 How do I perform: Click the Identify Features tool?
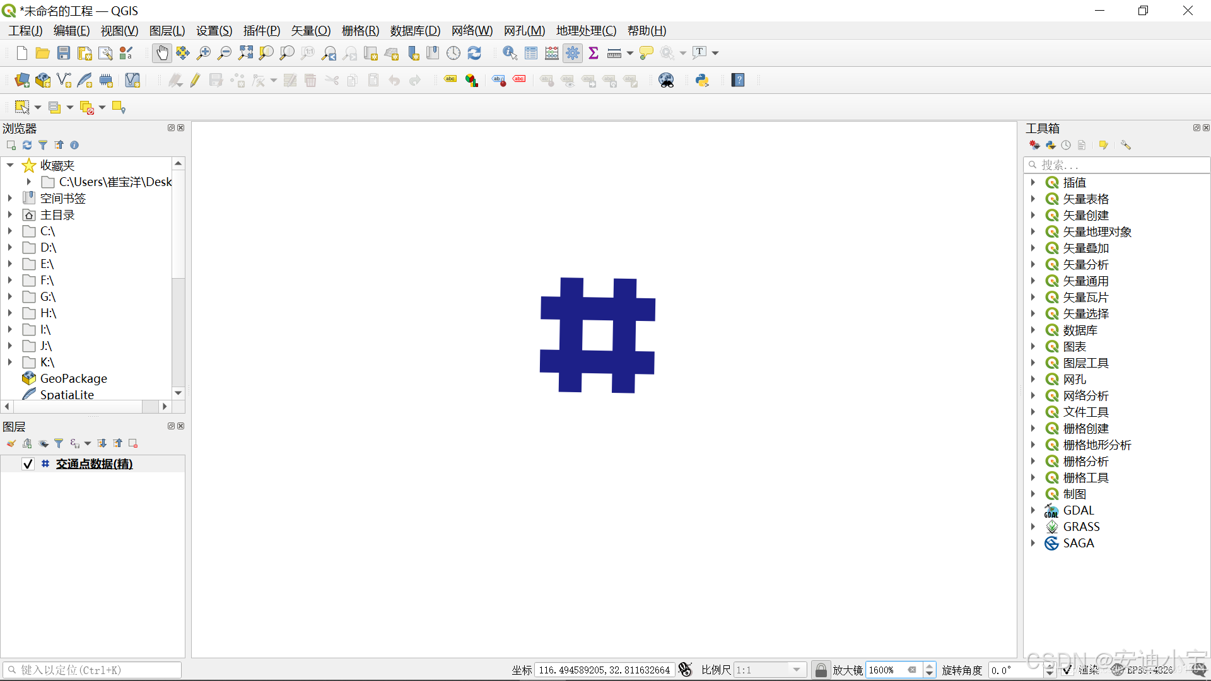(510, 54)
